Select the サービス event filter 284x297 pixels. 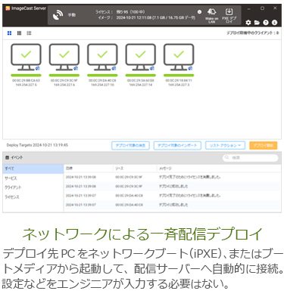[33, 178]
